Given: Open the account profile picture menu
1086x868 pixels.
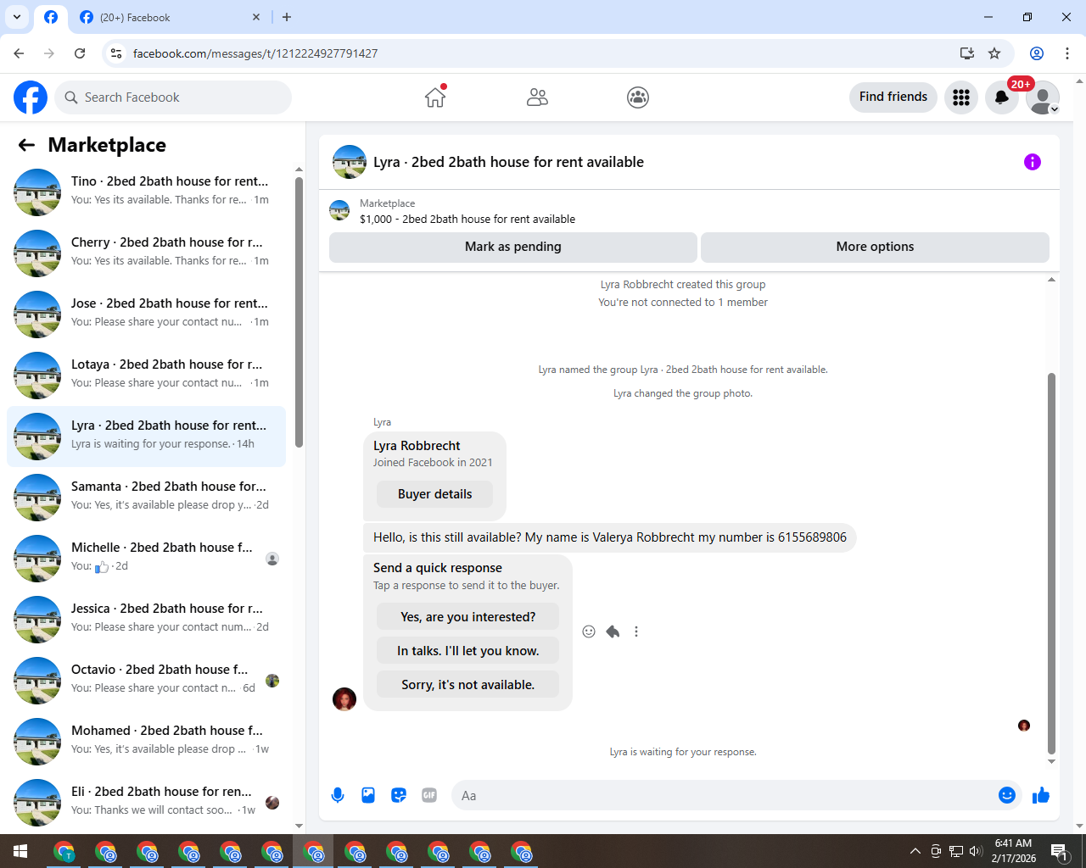Looking at the screenshot, I should click(x=1043, y=97).
